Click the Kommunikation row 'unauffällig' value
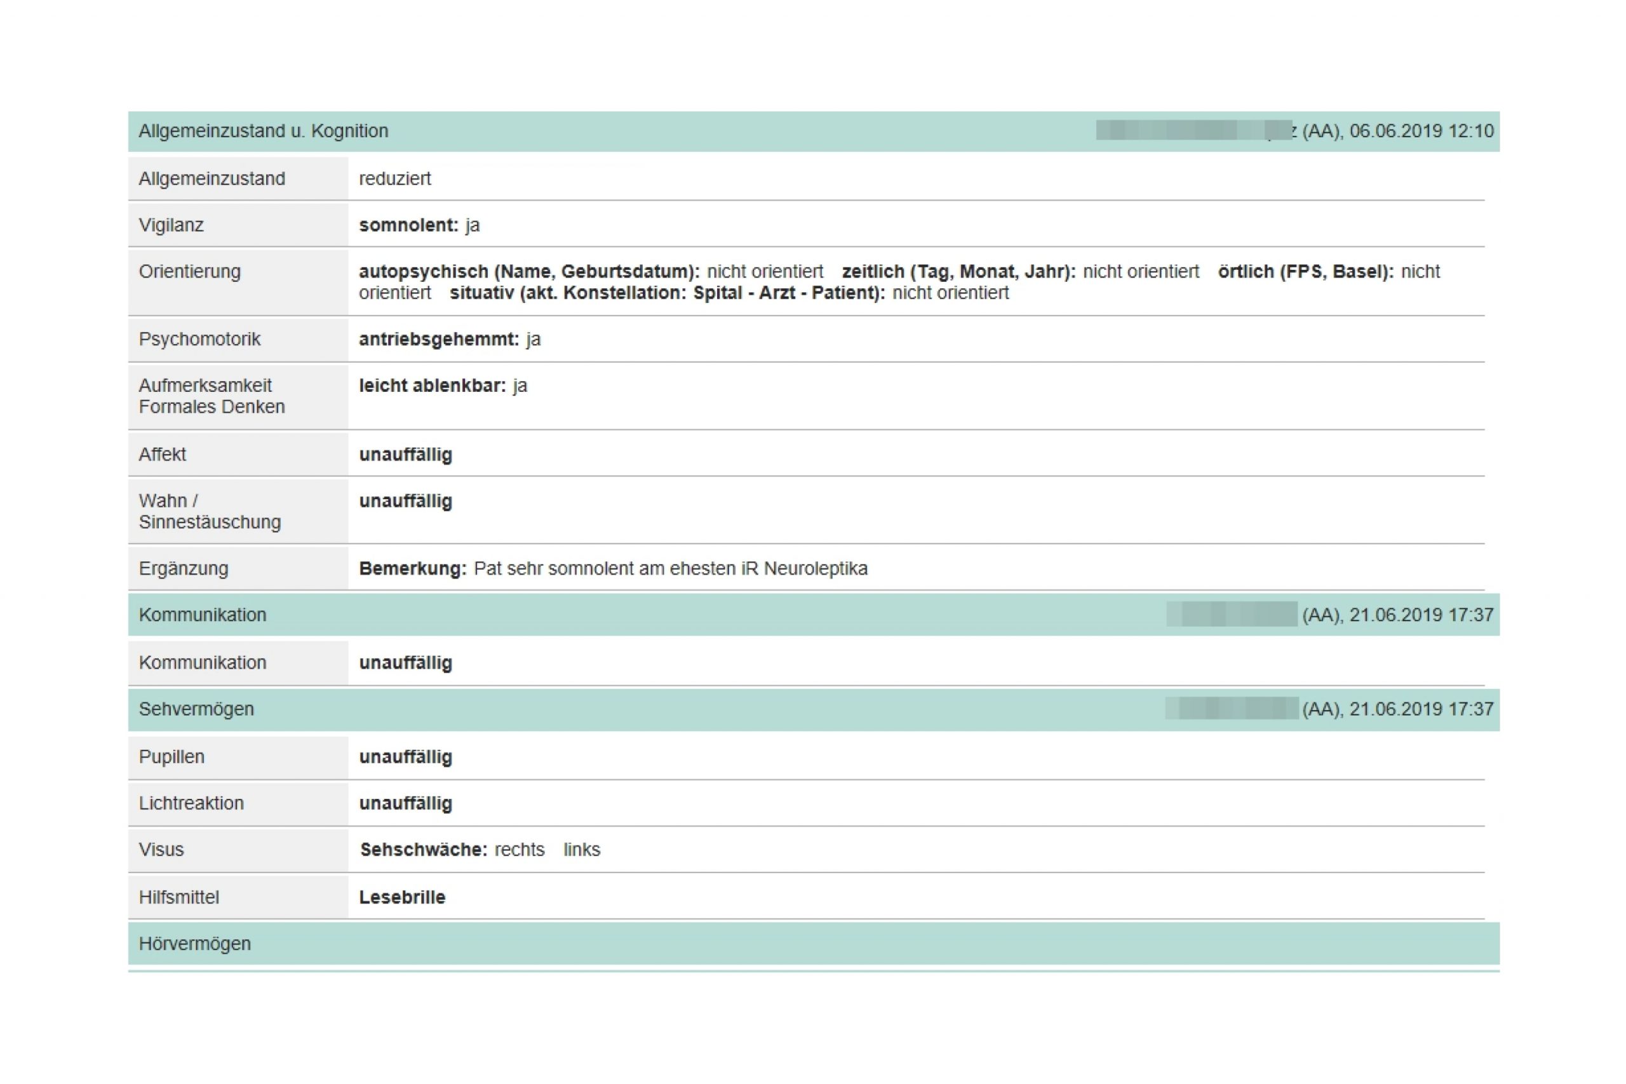This screenshot has width=1626, height=1084. pos(406,662)
